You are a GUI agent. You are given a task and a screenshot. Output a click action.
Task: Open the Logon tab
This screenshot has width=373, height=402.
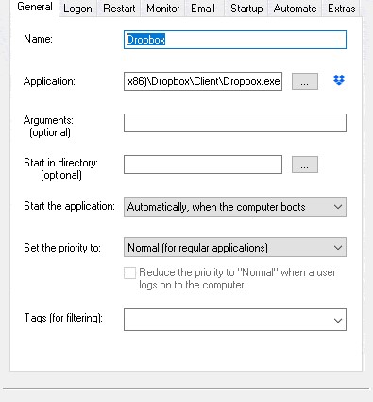tap(77, 9)
